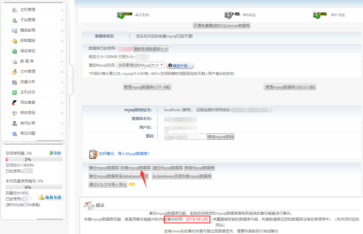Click the ACCESS database icon
The image size is (363, 234).
(x=124, y=15)
